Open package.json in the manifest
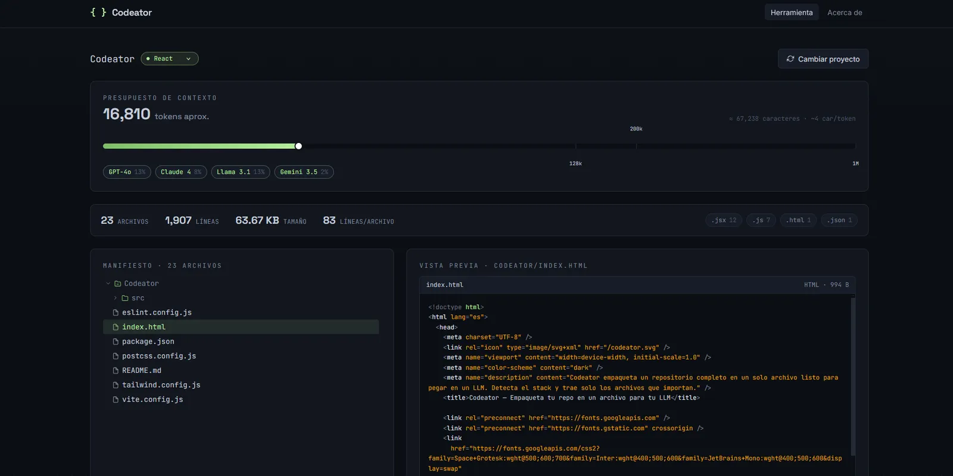The height and width of the screenshot is (476, 953). [x=241, y=341]
